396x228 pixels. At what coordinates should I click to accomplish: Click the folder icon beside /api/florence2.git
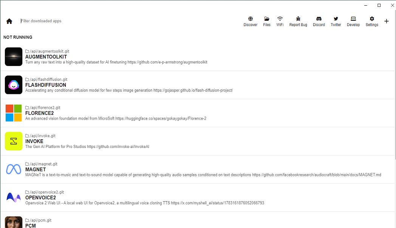(27, 108)
